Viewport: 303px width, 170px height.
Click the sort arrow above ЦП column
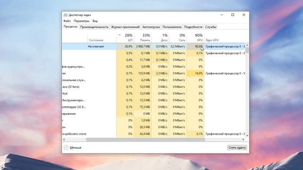pyautogui.click(x=119, y=35)
